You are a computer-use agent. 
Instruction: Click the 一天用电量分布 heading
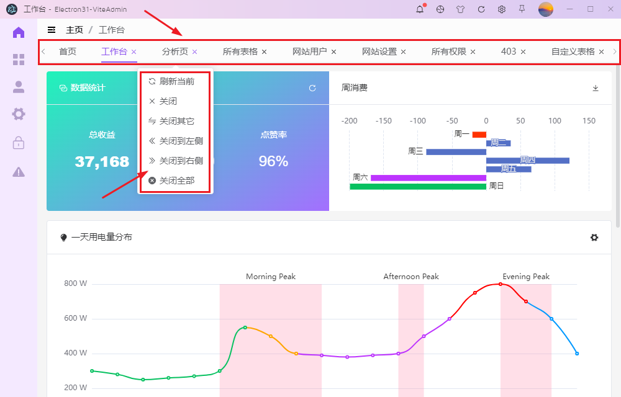[102, 237]
